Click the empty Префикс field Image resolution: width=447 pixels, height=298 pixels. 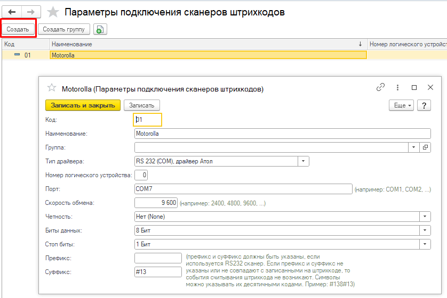tap(158, 258)
